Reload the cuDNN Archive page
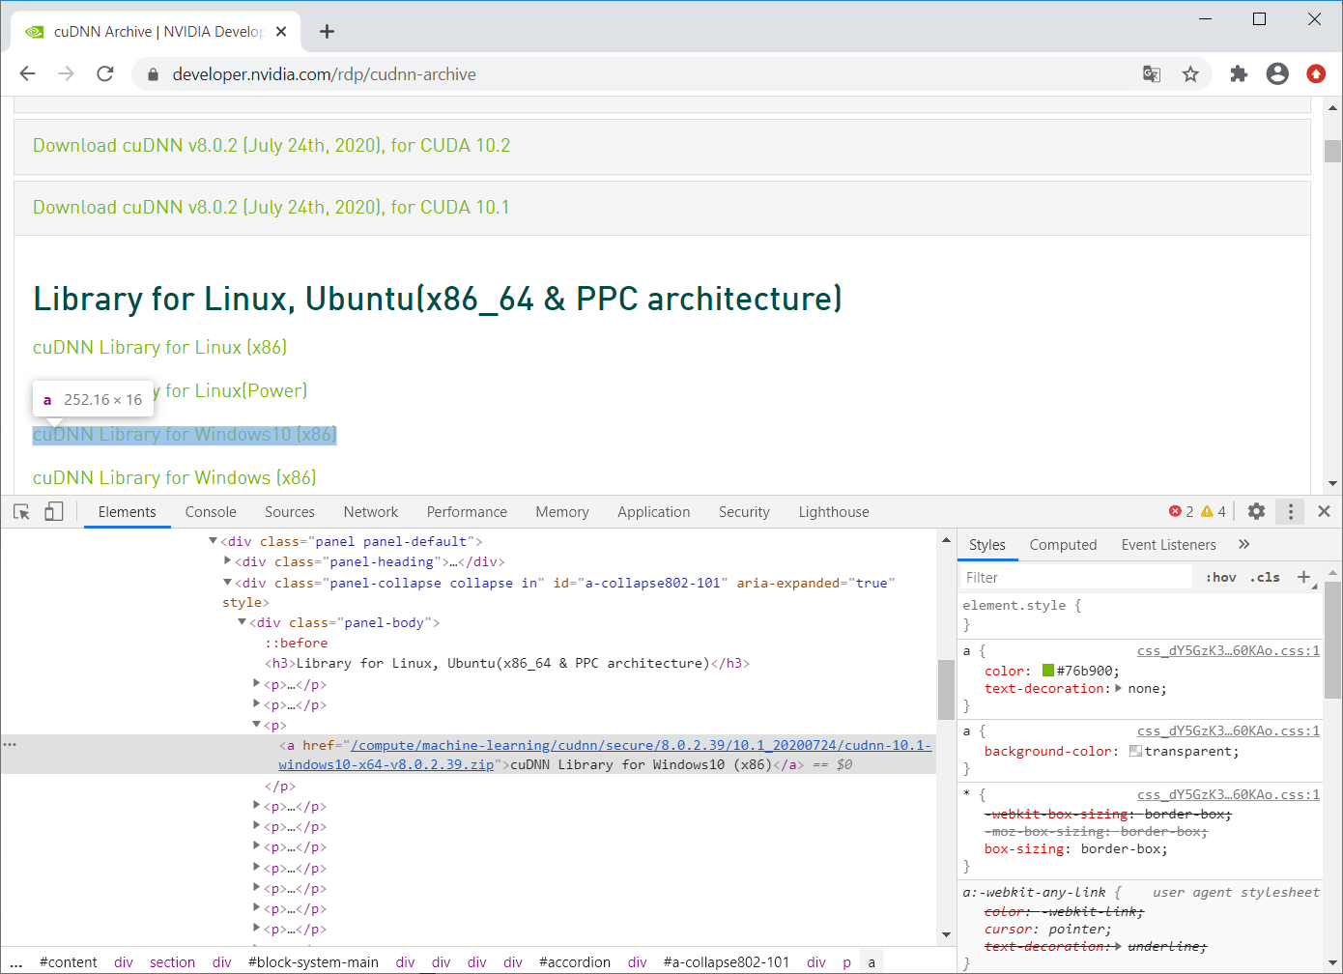1343x974 pixels. 105,74
